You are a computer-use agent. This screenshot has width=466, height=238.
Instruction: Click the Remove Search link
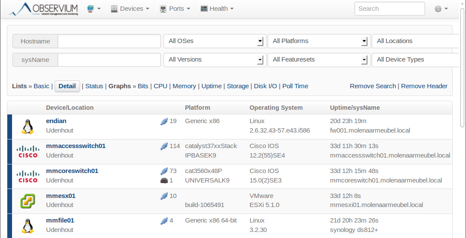point(373,86)
